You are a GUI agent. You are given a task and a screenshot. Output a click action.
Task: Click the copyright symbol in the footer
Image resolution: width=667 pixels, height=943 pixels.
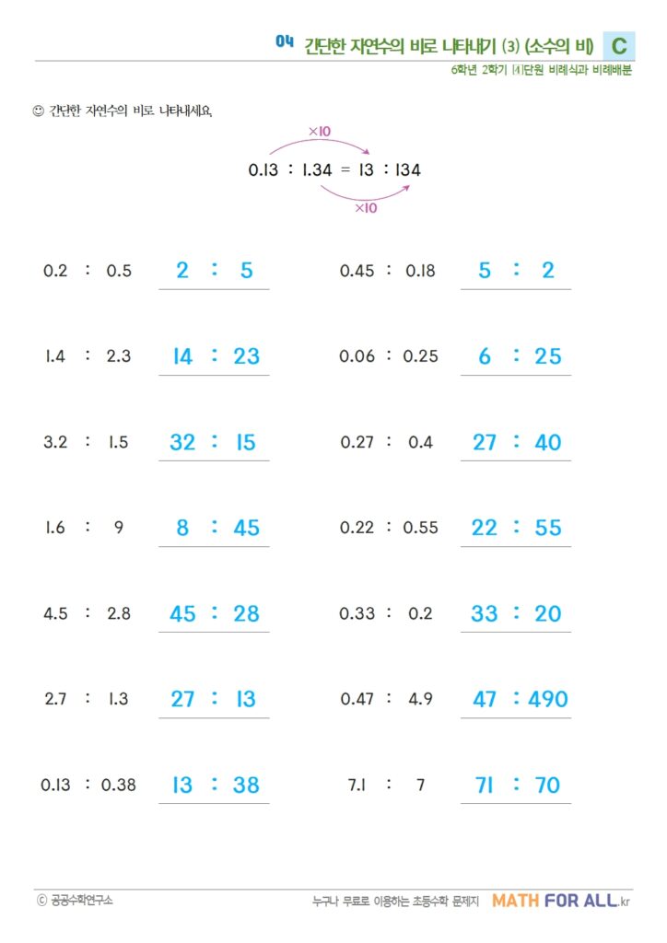pyautogui.click(x=41, y=901)
